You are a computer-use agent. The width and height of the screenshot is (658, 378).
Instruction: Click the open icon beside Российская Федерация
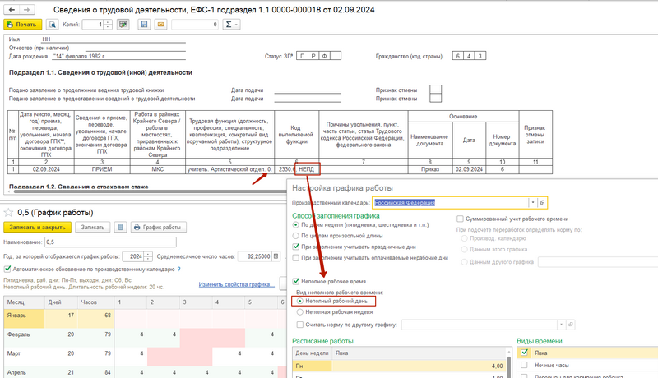coord(542,202)
